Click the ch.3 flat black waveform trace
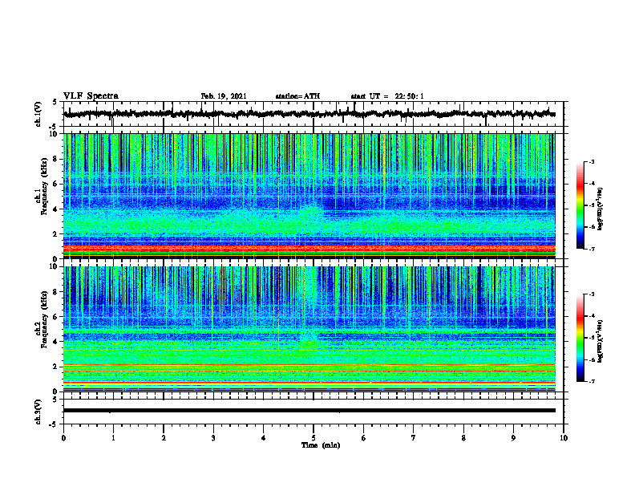Screen dimensions: 635x491 coord(309,411)
